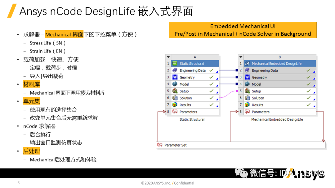The image size is (335, 188).
Task: Click the Parameter Set bar icon
Action: (x=160, y=145)
